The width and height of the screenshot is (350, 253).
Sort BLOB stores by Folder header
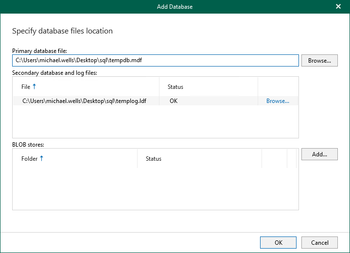click(x=30, y=159)
